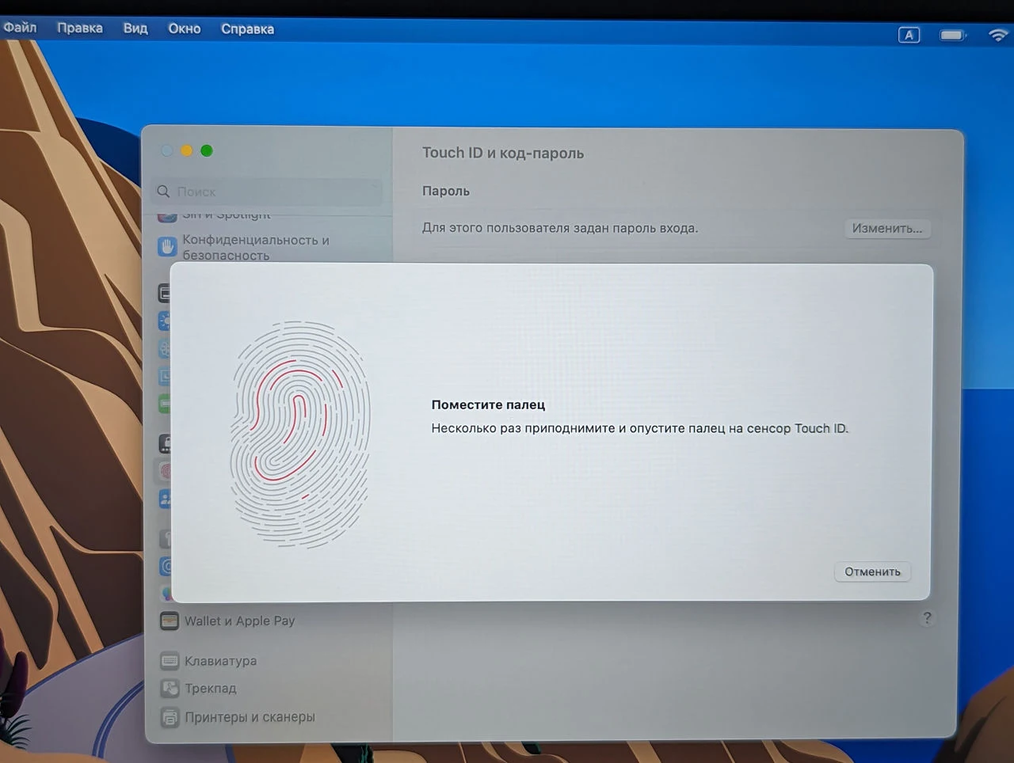
Task: Open Wallet и Apple Pay settings icon
Action: [x=170, y=621]
